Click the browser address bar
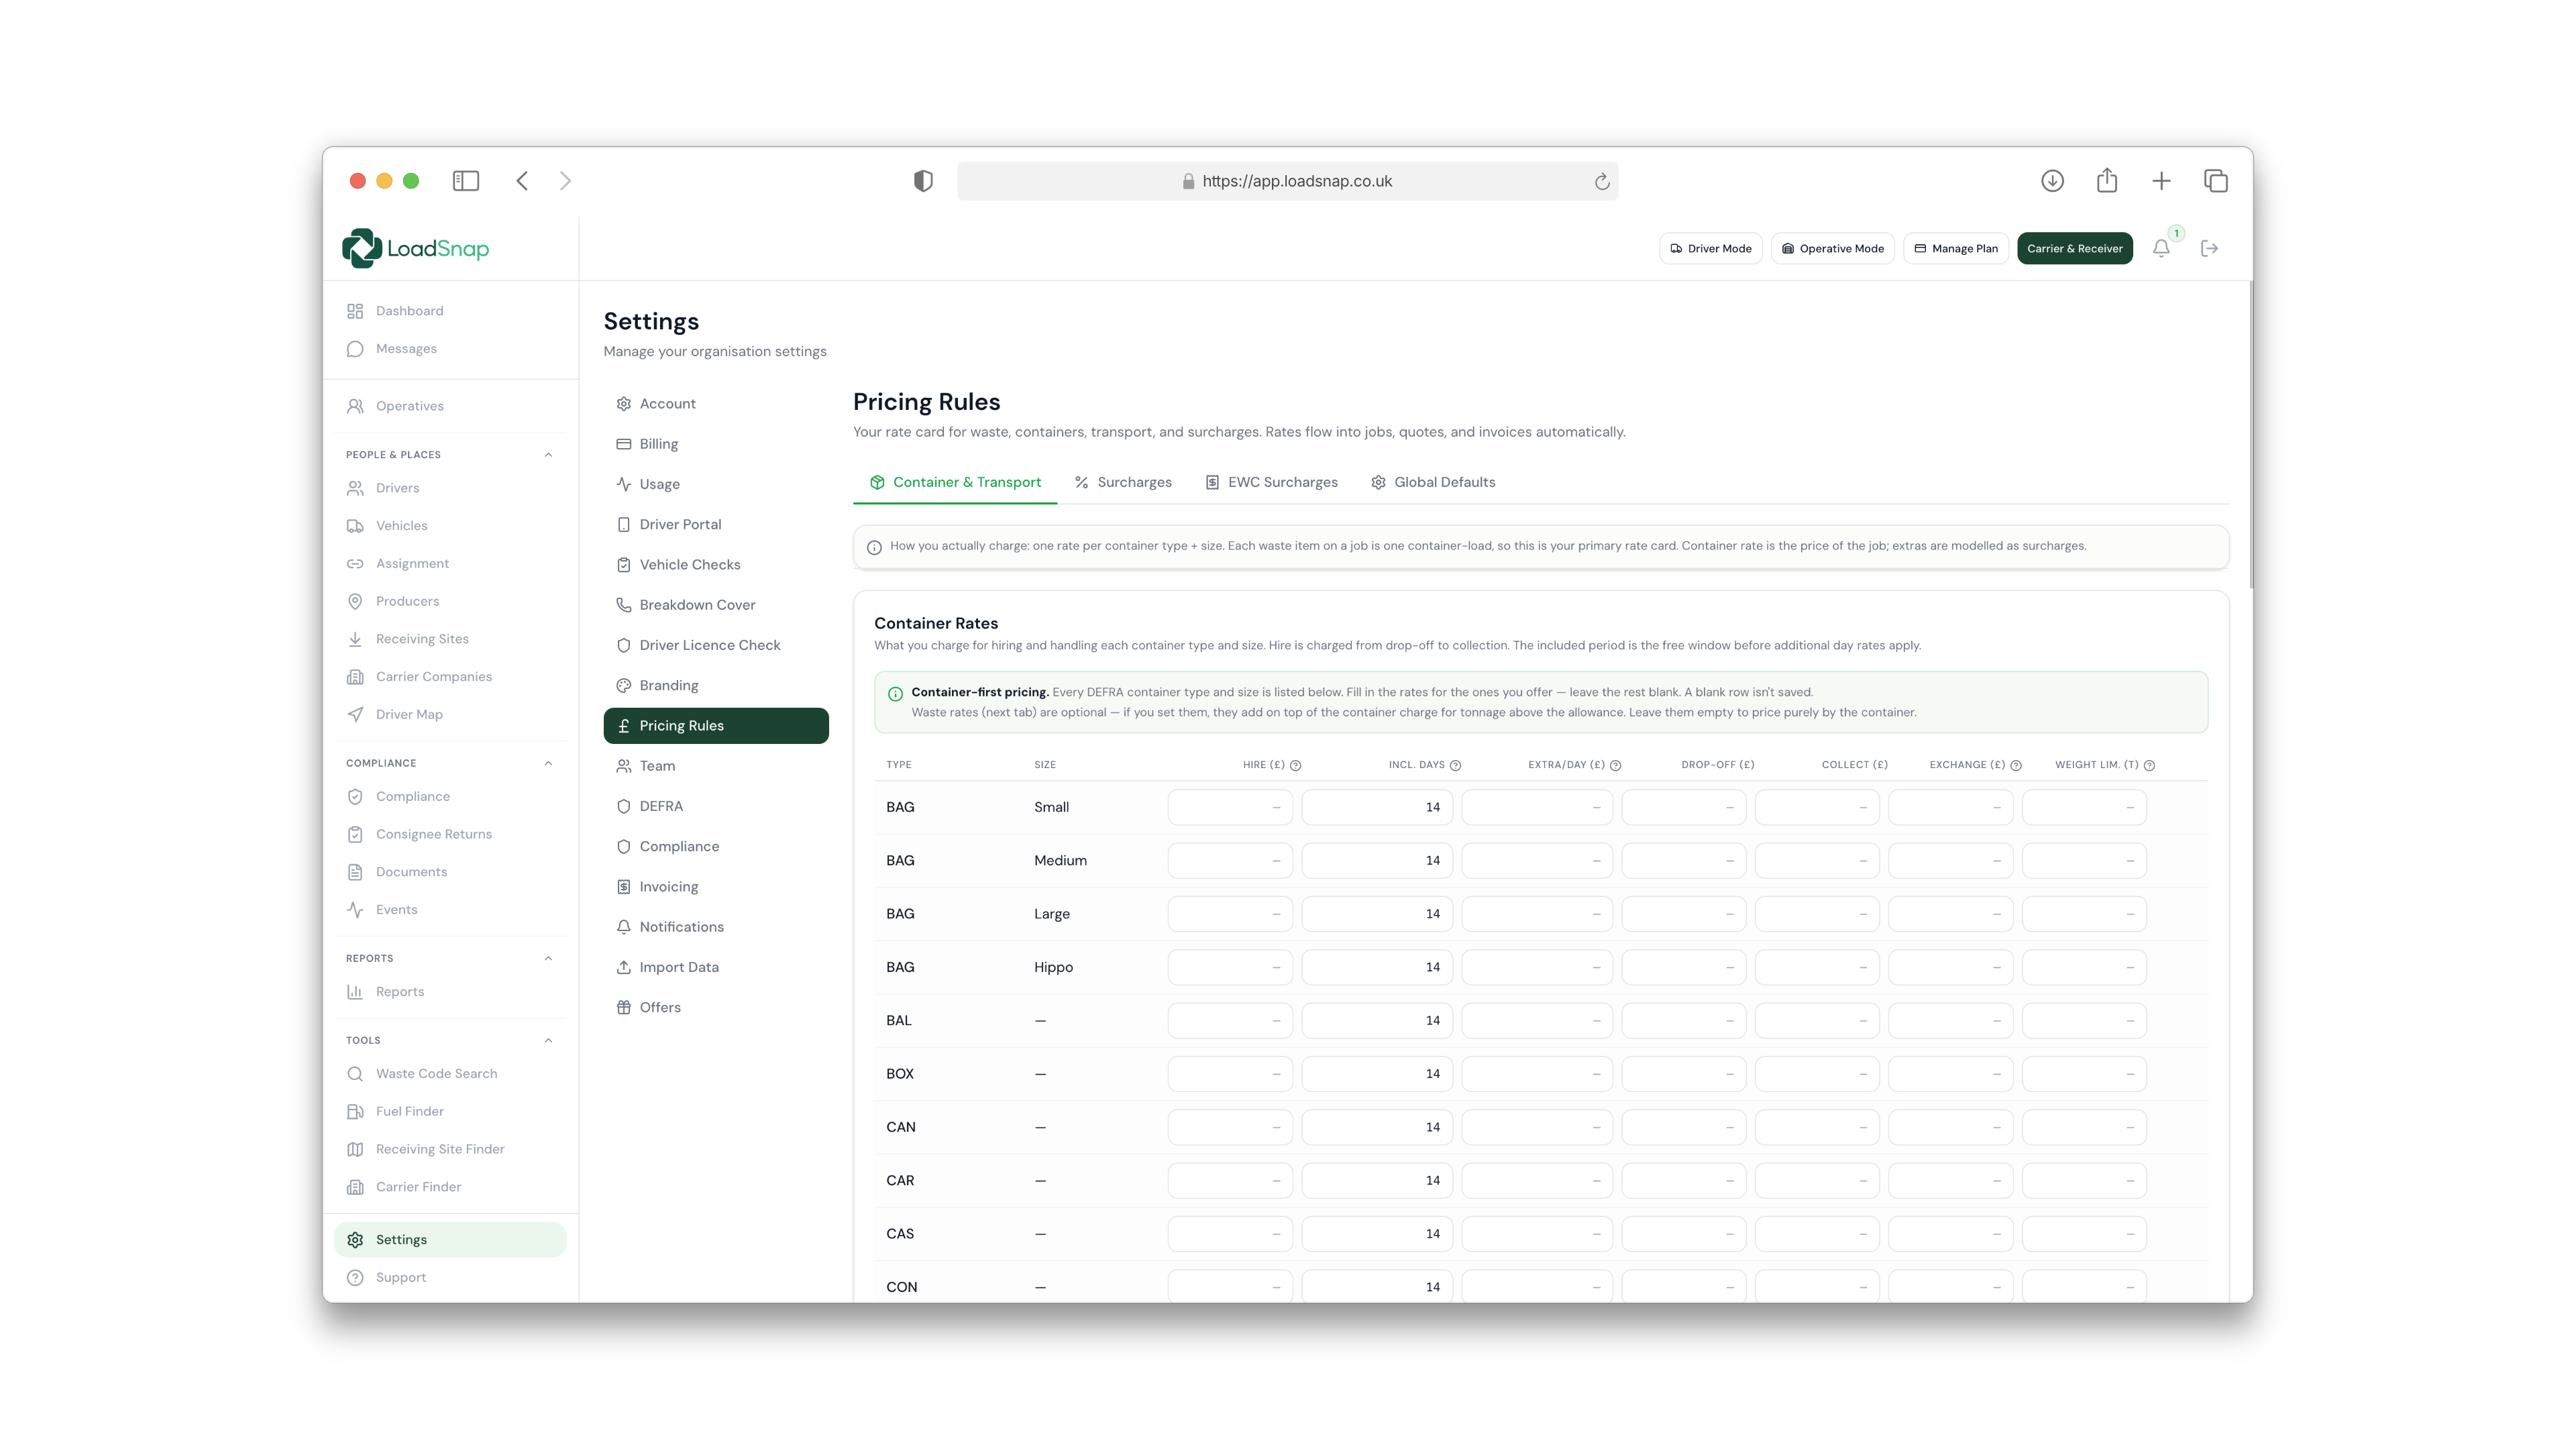The width and height of the screenshot is (2576, 1449). [1287, 181]
